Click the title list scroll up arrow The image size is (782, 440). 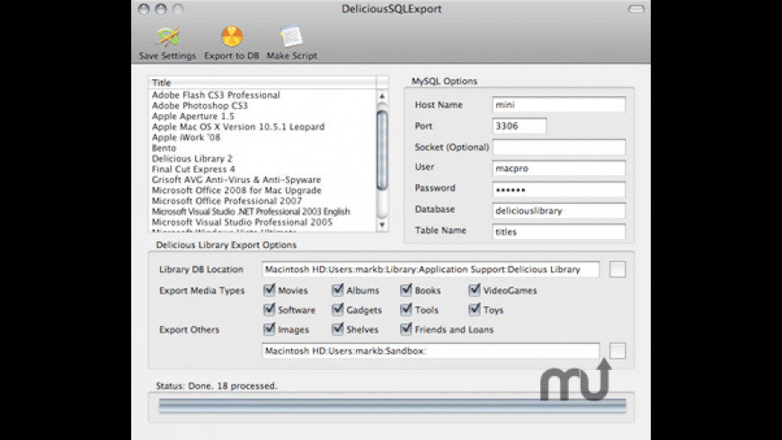click(382, 96)
